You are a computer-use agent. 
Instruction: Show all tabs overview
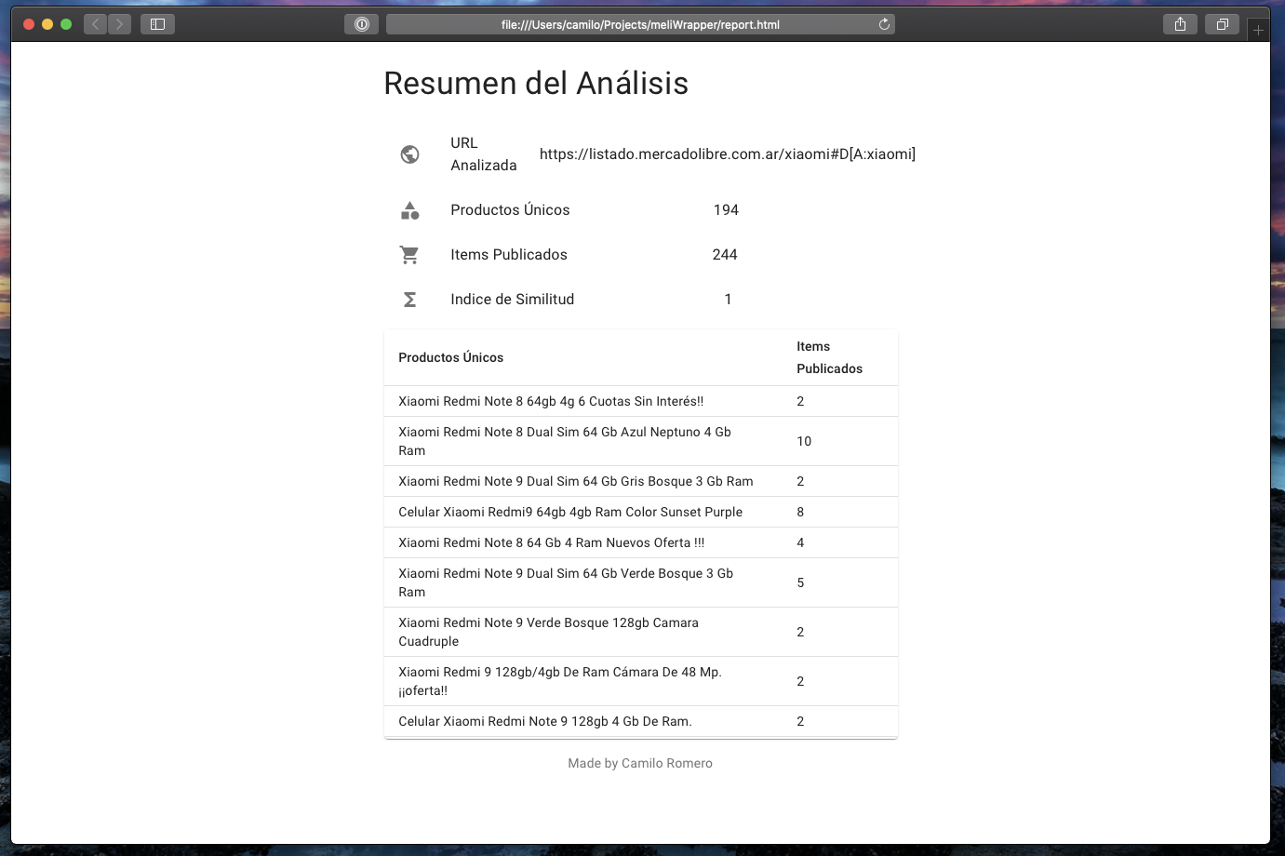(1222, 24)
